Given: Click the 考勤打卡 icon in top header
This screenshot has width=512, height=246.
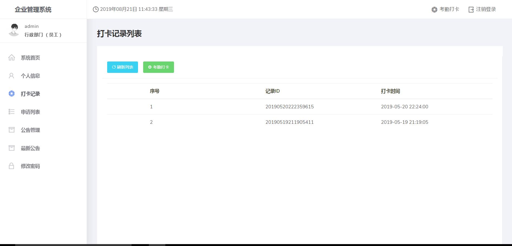Looking at the screenshot, I should click(x=434, y=9).
